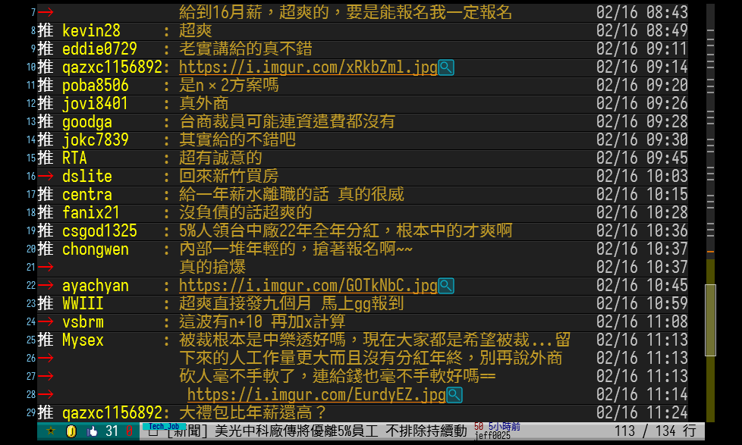Click the username qazxc1156892 on line 29

click(112, 413)
